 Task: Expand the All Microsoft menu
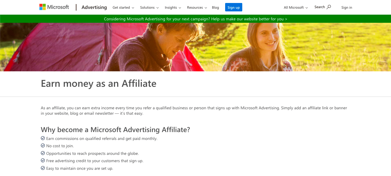(x=296, y=8)
